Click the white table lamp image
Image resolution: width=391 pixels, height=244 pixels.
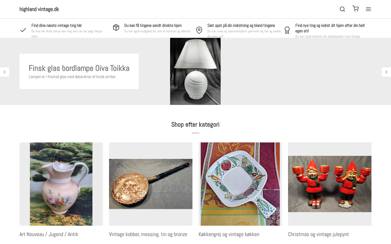tap(195, 71)
